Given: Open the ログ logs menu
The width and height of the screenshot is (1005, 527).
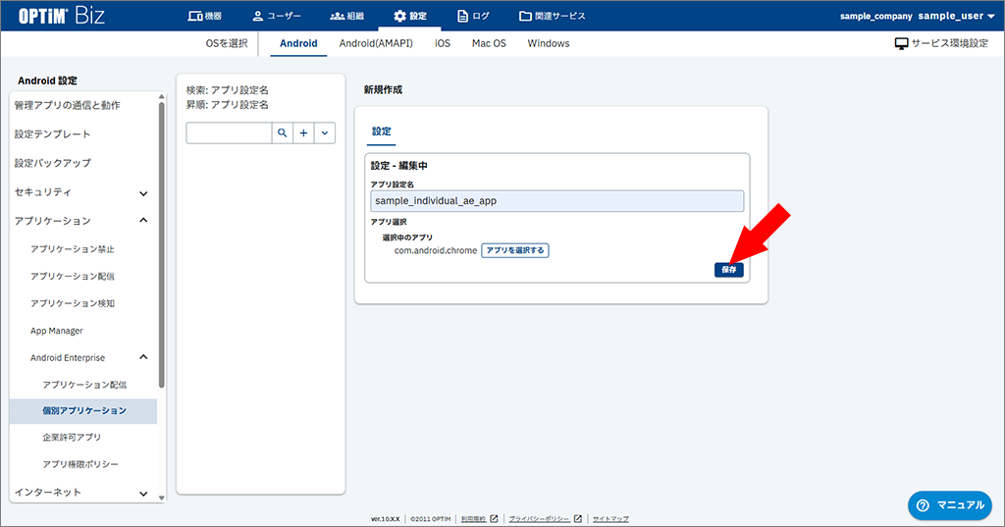Looking at the screenshot, I should tap(473, 16).
